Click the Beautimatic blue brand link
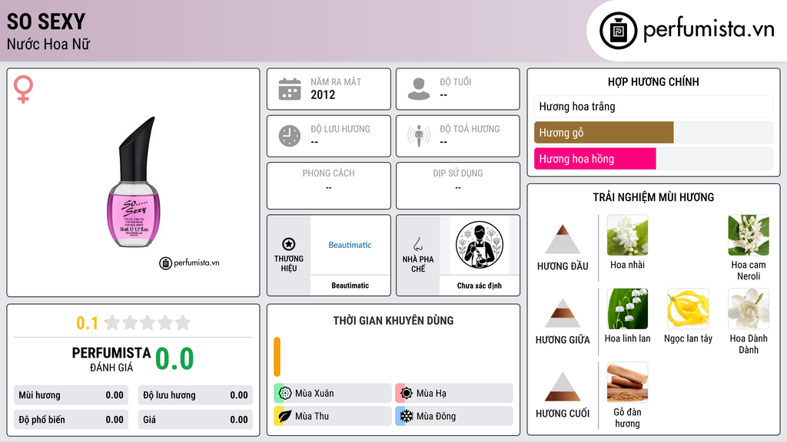Image resolution: width=787 pixels, height=442 pixels. 350,245
